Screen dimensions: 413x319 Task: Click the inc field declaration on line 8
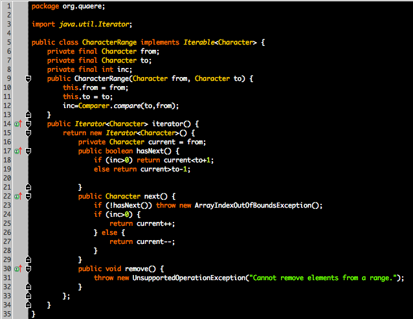point(89,69)
